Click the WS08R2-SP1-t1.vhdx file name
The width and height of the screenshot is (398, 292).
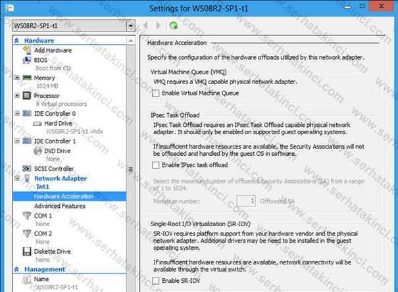(74, 132)
